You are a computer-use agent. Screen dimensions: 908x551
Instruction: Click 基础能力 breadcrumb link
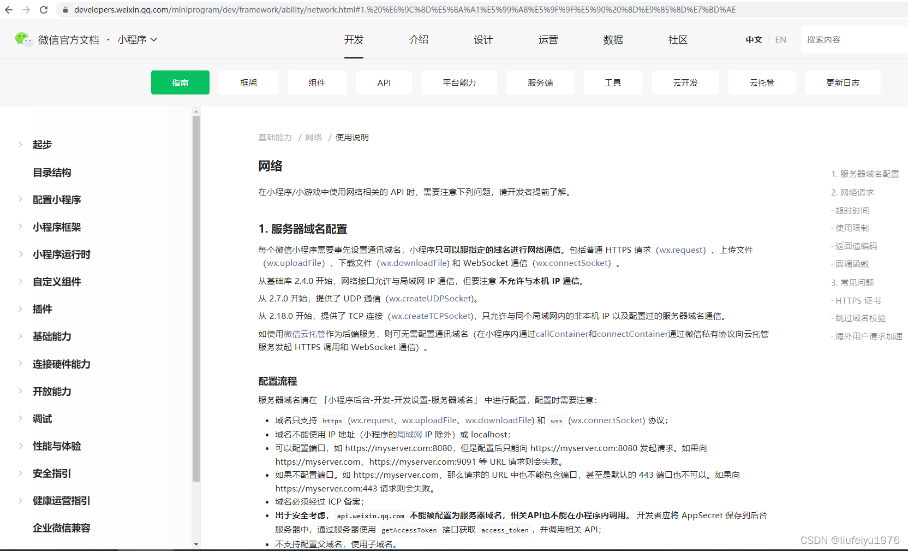click(x=275, y=138)
